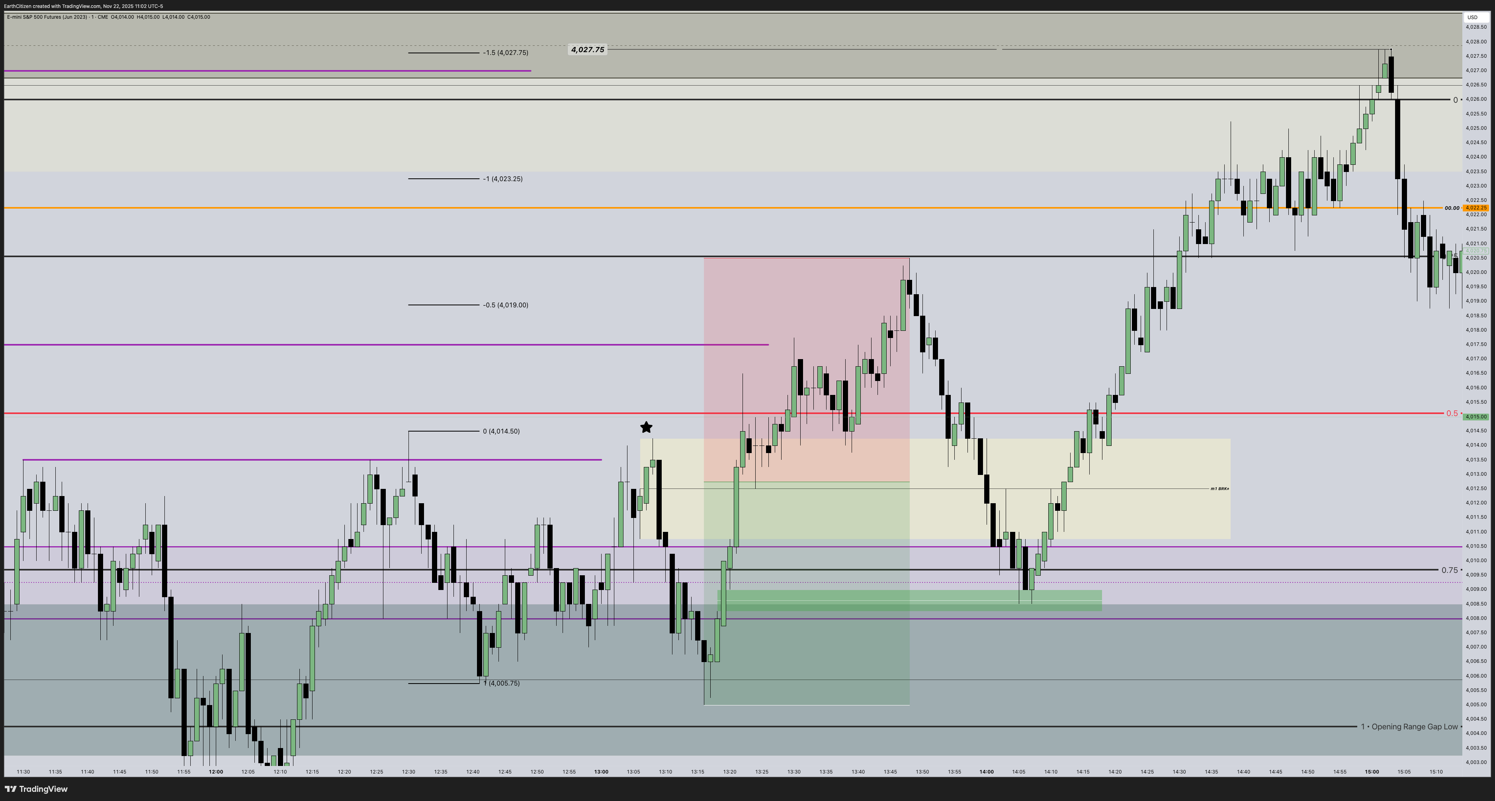Click the '00.00' label on the orange line
The height and width of the screenshot is (801, 1495).
click(1452, 208)
